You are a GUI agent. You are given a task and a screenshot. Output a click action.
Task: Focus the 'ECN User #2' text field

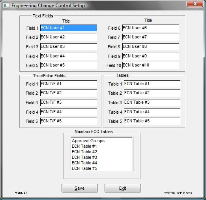[x=68, y=37]
